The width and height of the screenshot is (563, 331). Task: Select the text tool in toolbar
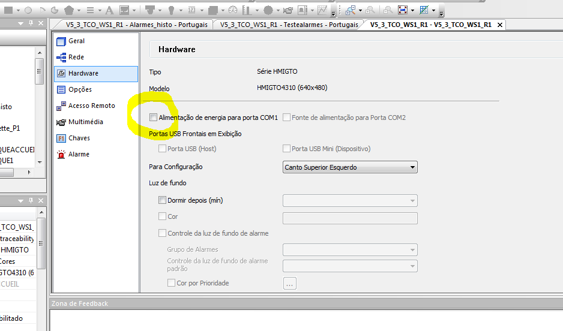[109, 10]
